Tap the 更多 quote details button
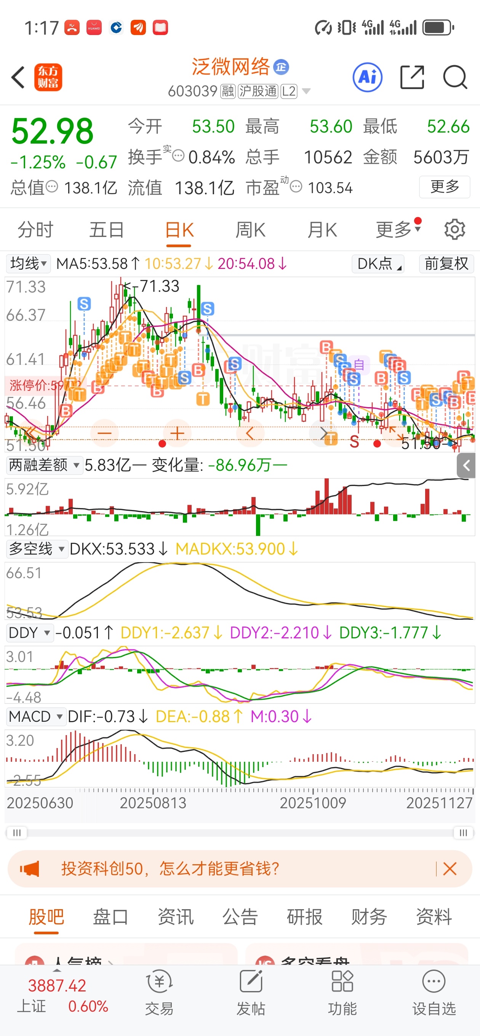 point(445,187)
